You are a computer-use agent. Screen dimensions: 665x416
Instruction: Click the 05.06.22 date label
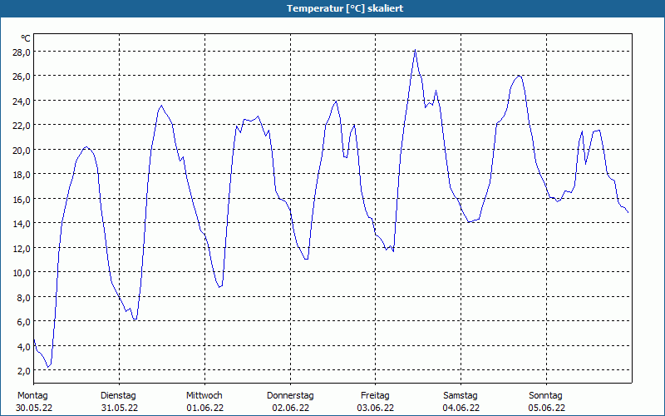(x=546, y=408)
